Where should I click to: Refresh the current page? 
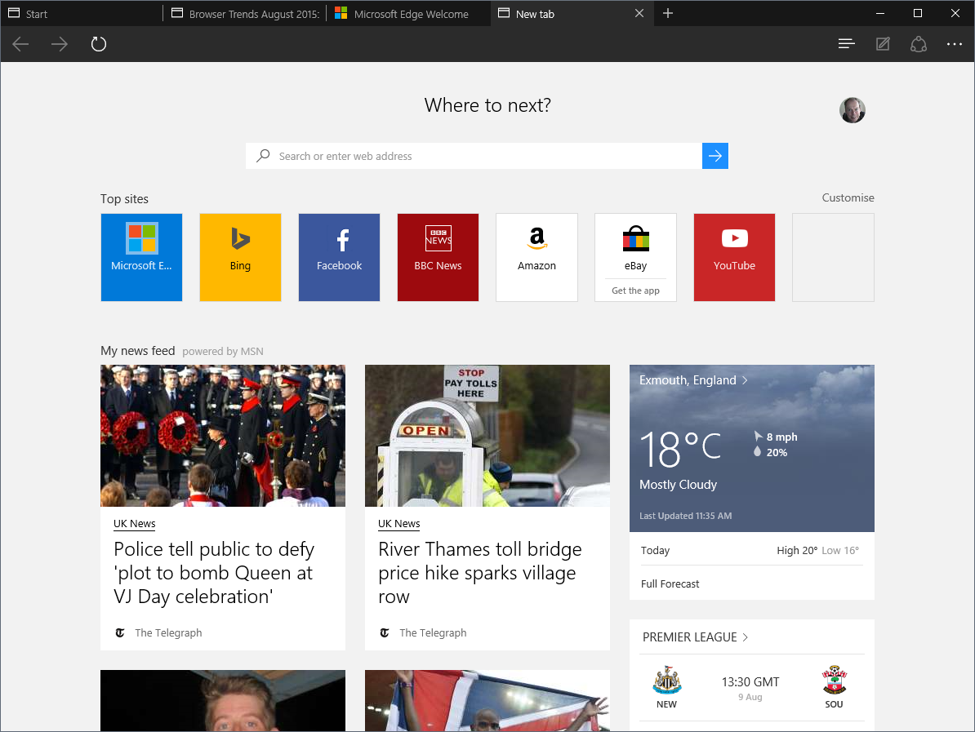[99, 44]
